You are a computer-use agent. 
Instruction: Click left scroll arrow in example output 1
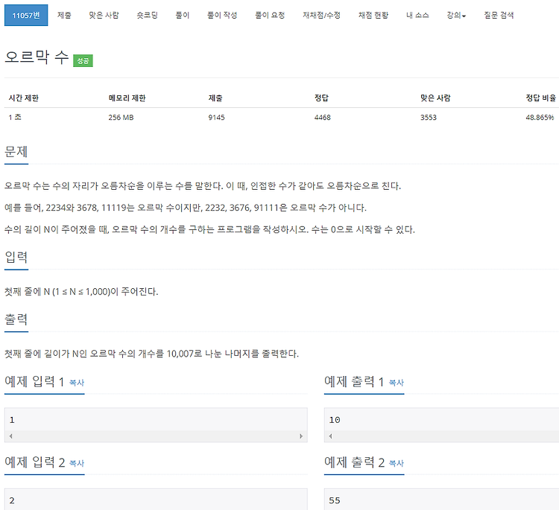coord(330,436)
